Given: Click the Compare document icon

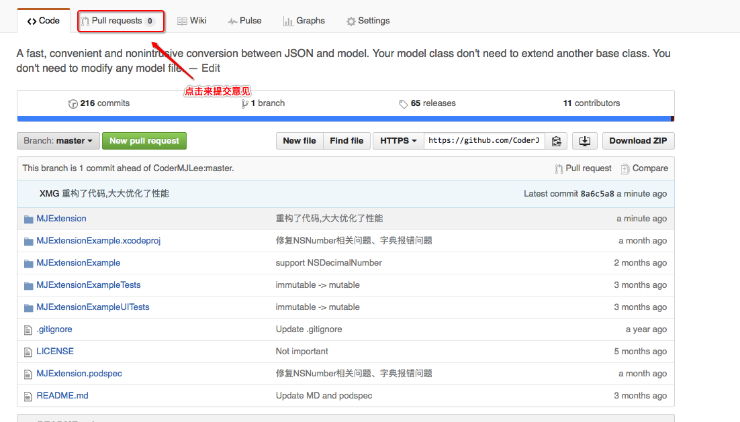Looking at the screenshot, I should pos(625,169).
